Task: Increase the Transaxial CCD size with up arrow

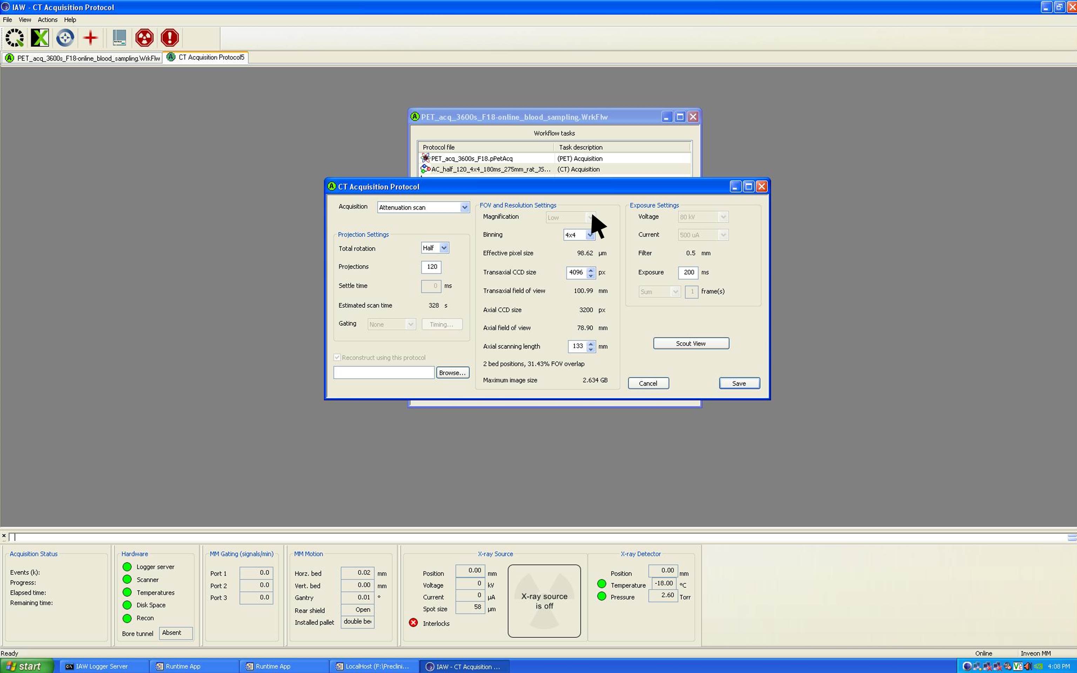Action: tap(591, 269)
